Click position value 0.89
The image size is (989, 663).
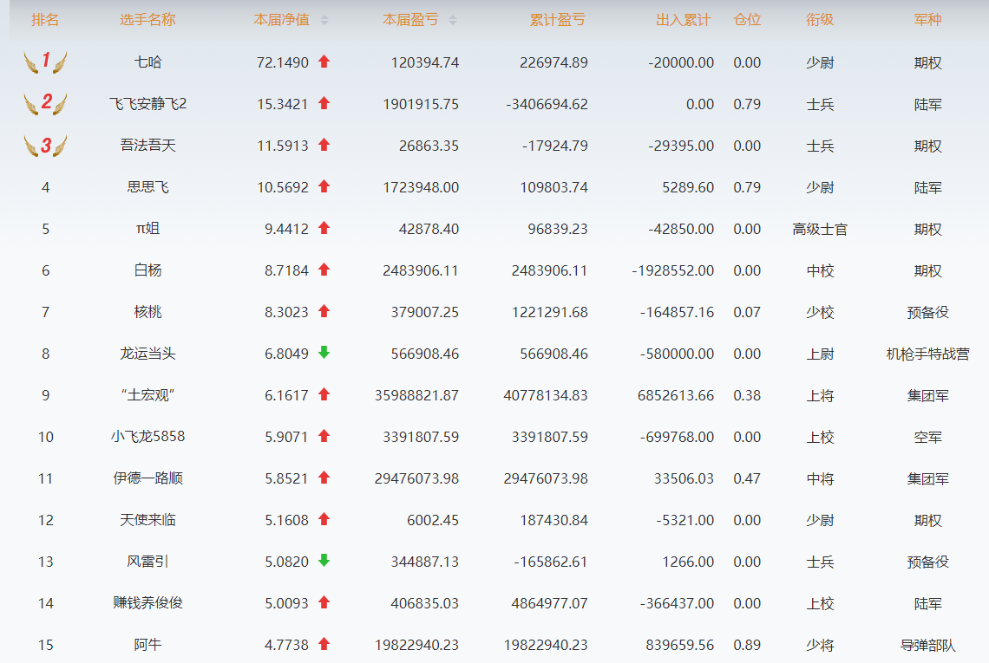tap(748, 645)
